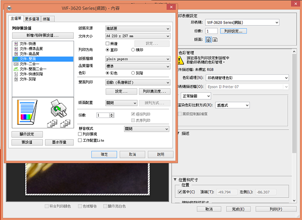
Task: Click the settings panel vertical scrollbar
Action: 294,103
